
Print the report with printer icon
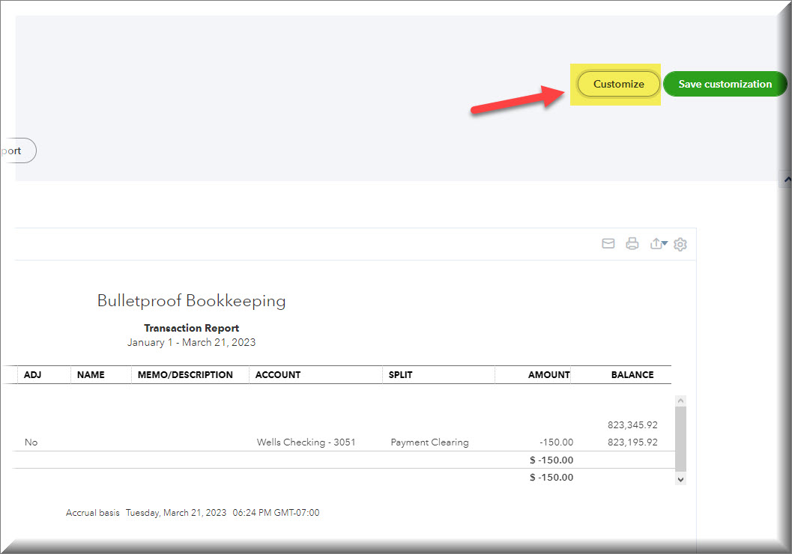coord(632,244)
